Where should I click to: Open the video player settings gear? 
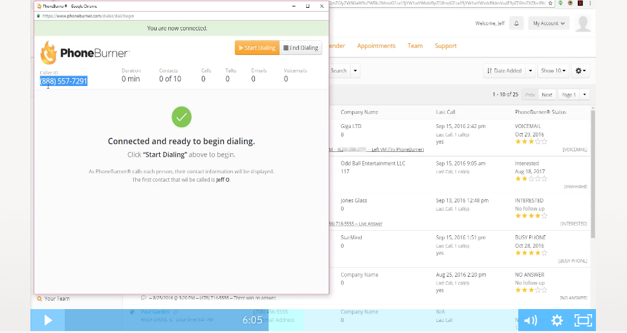click(557, 320)
